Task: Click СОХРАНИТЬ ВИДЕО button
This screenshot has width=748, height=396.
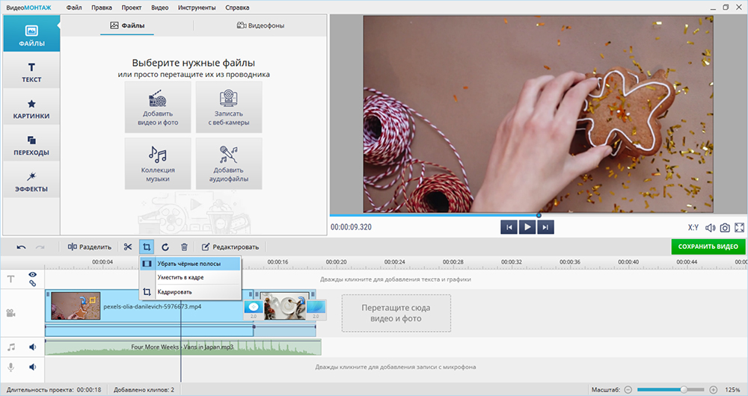Action: pos(708,247)
